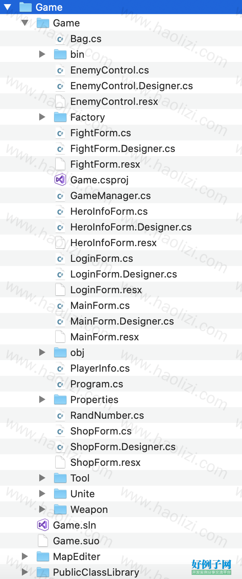The width and height of the screenshot is (242, 579).
Task: Expand the Weapon folder
Action: (x=42, y=509)
